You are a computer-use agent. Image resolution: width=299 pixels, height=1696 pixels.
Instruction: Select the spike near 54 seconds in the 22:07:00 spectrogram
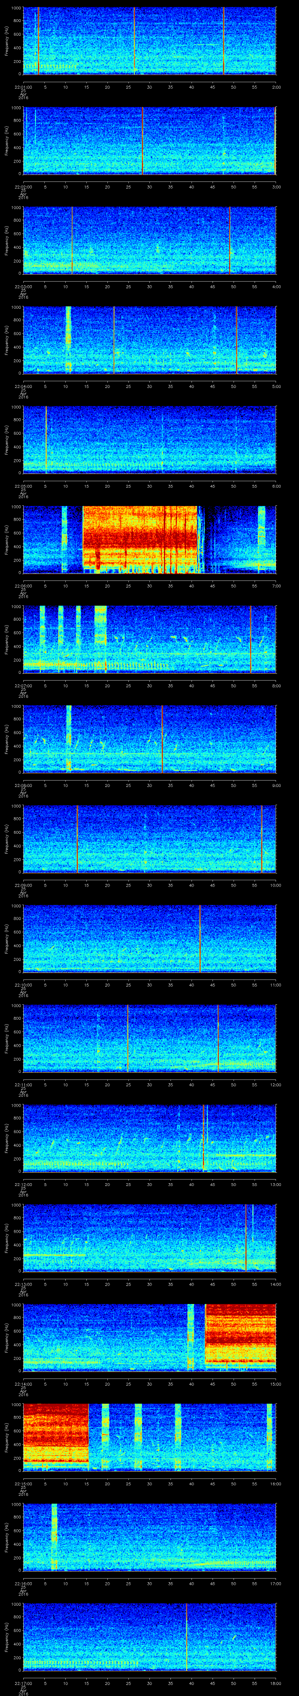[x=250, y=639]
